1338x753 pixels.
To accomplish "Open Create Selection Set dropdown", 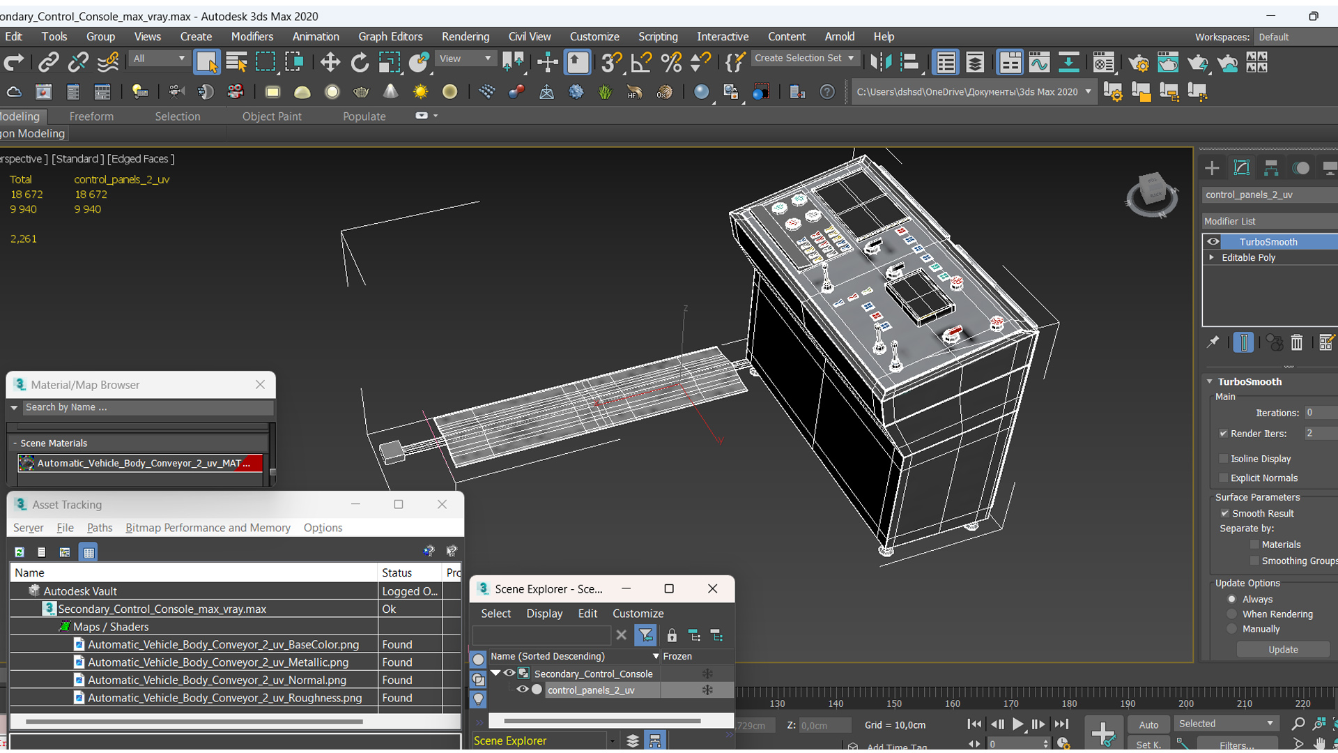I will click(x=804, y=59).
